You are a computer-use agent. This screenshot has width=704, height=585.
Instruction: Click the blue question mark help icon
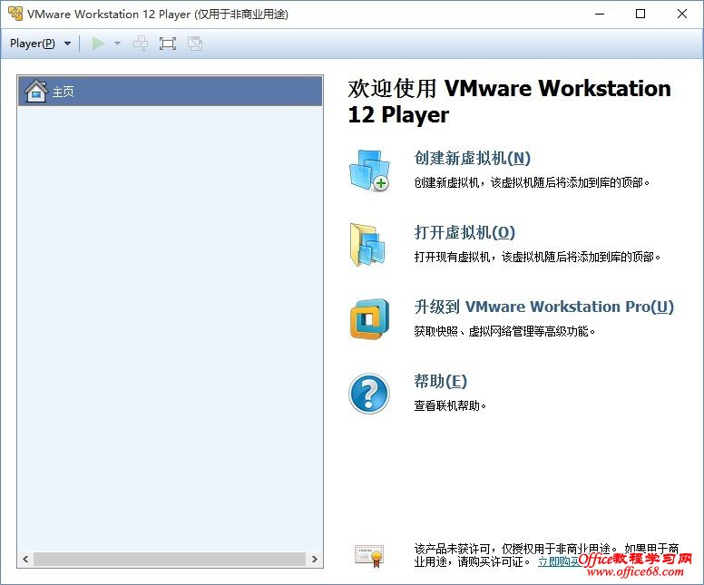[369, 394]
